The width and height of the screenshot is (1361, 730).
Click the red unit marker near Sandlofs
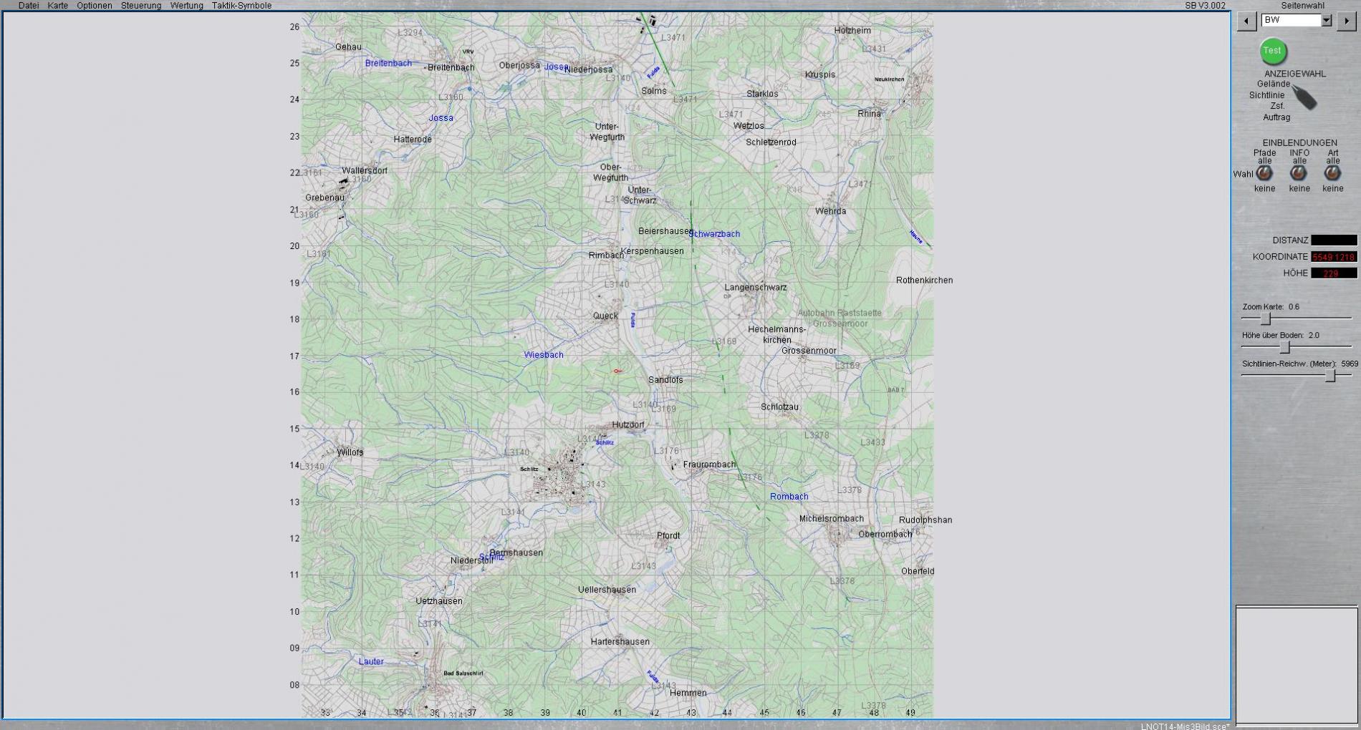[617, 371]
